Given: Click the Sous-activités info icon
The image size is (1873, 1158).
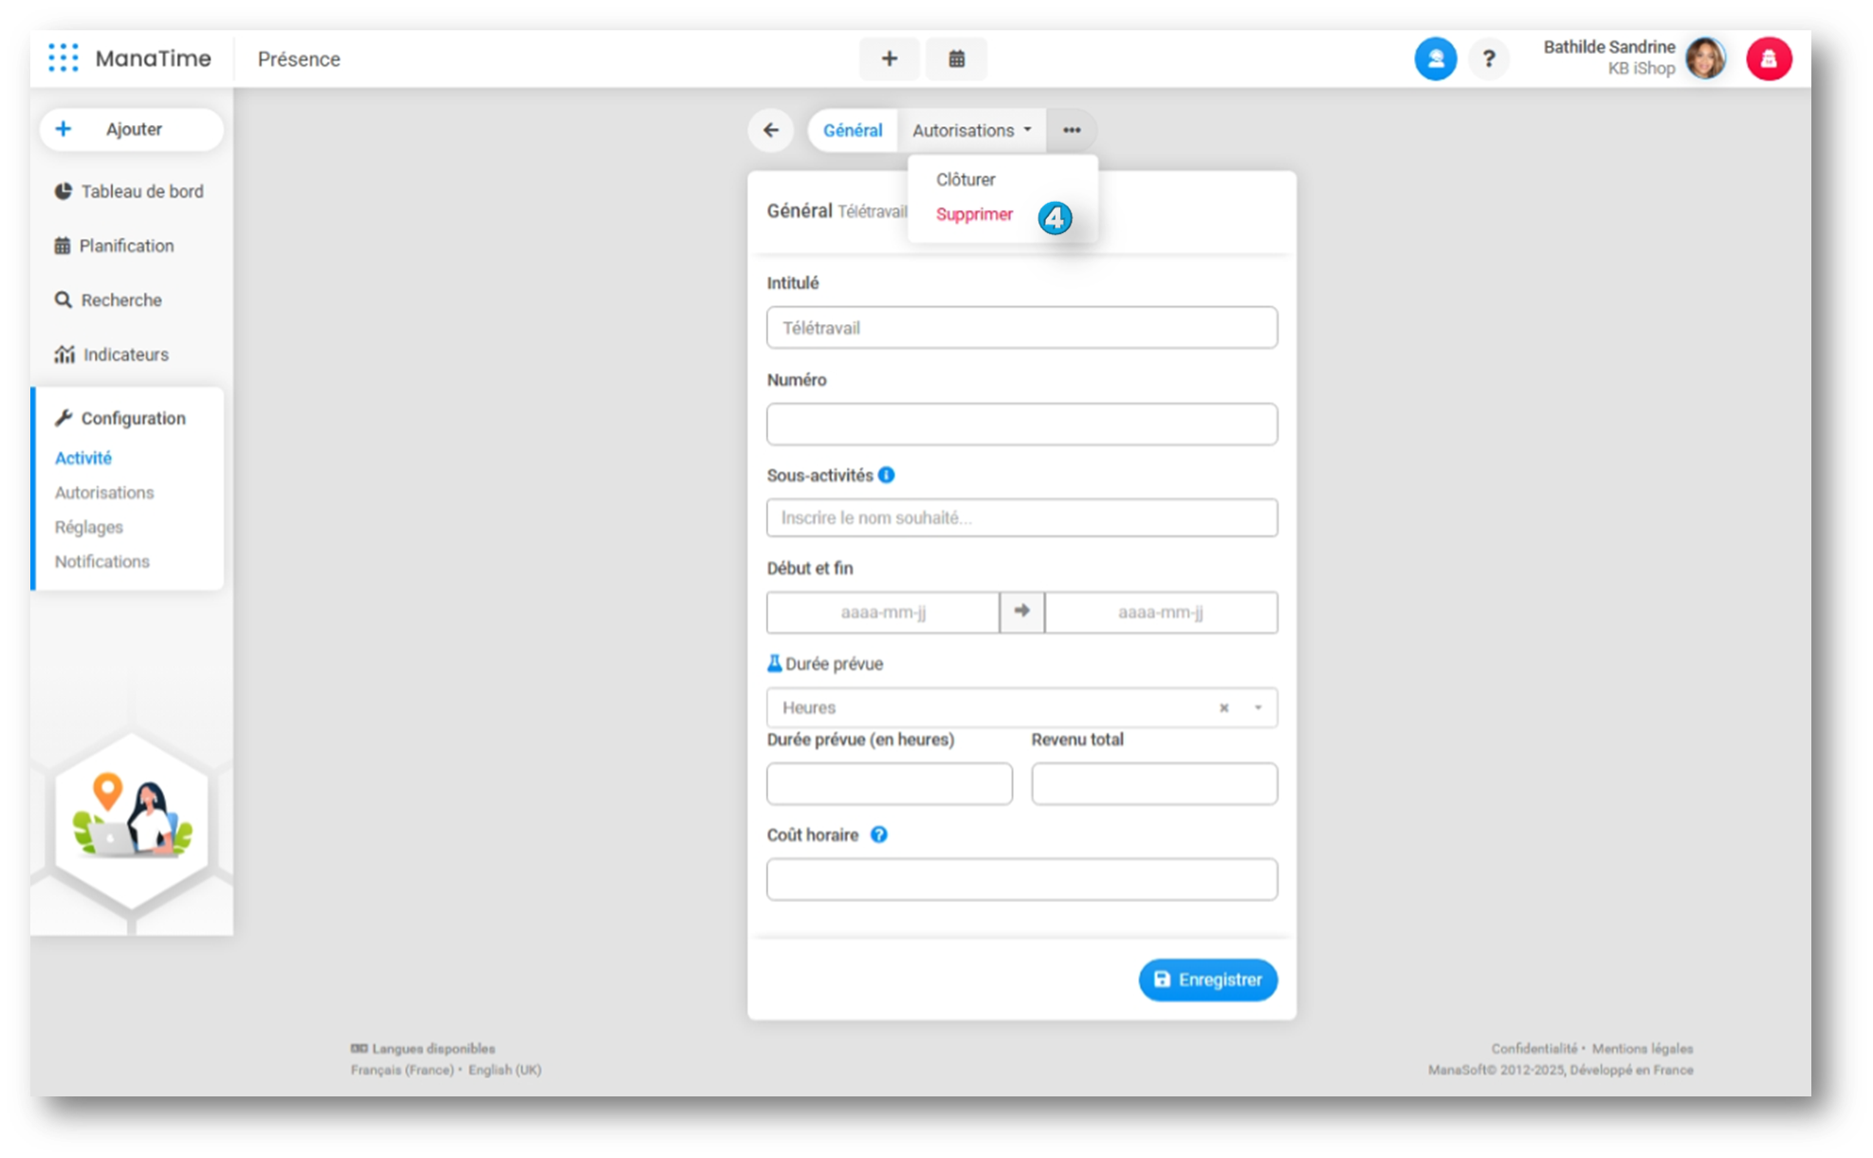Looking at the screenshot, I should pyautogui.click(x=887, y=475).
